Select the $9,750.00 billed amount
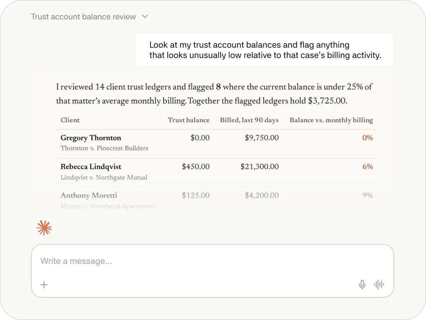This screenshot has width=426, height=320. click(x=262, y=138)
